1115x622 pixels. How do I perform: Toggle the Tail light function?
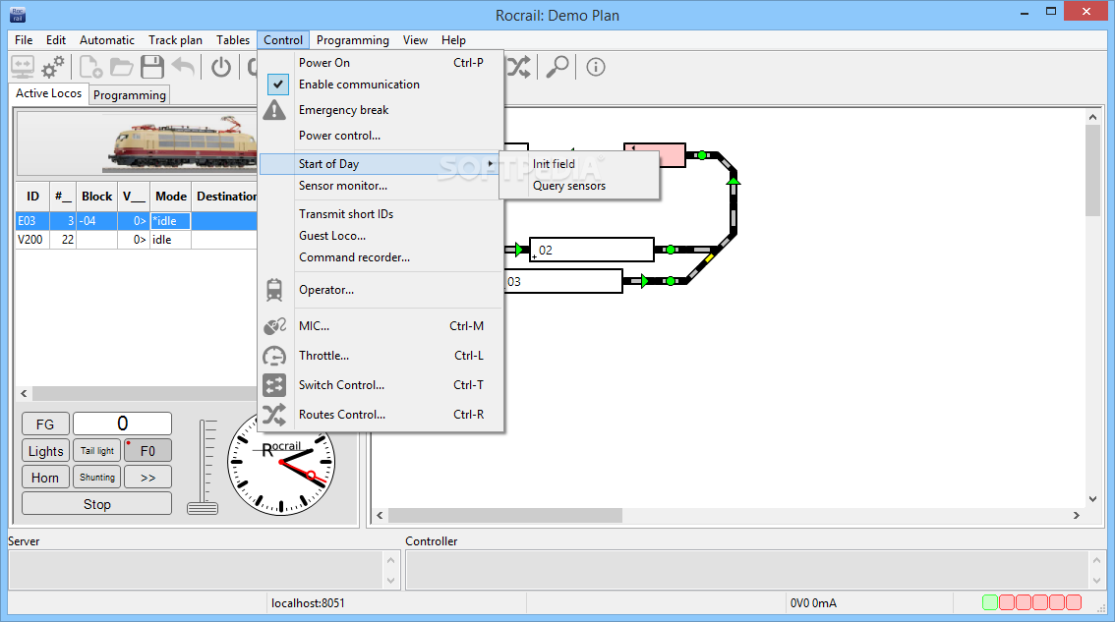tap(96, 451)
